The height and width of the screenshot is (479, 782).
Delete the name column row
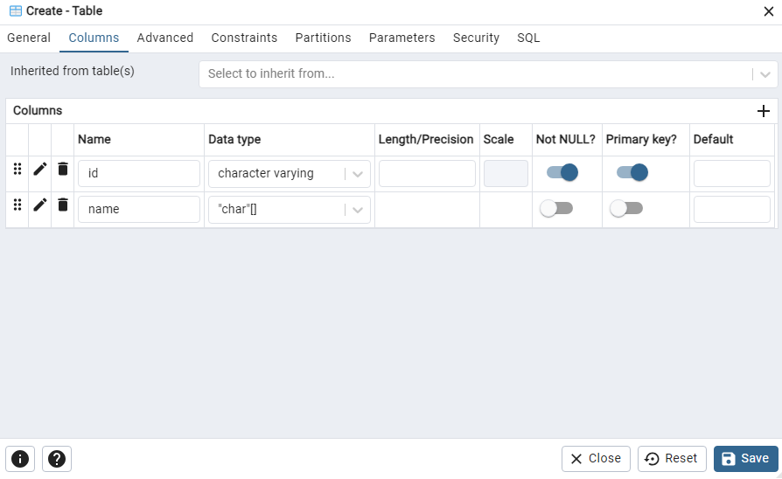pos(63,205)
